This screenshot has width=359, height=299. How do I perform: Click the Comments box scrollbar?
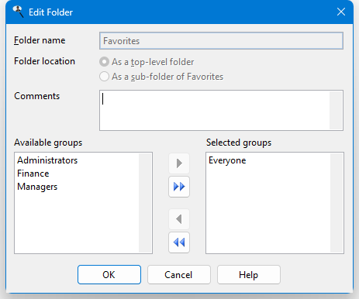pyautogui.click(x=336, y=110)
